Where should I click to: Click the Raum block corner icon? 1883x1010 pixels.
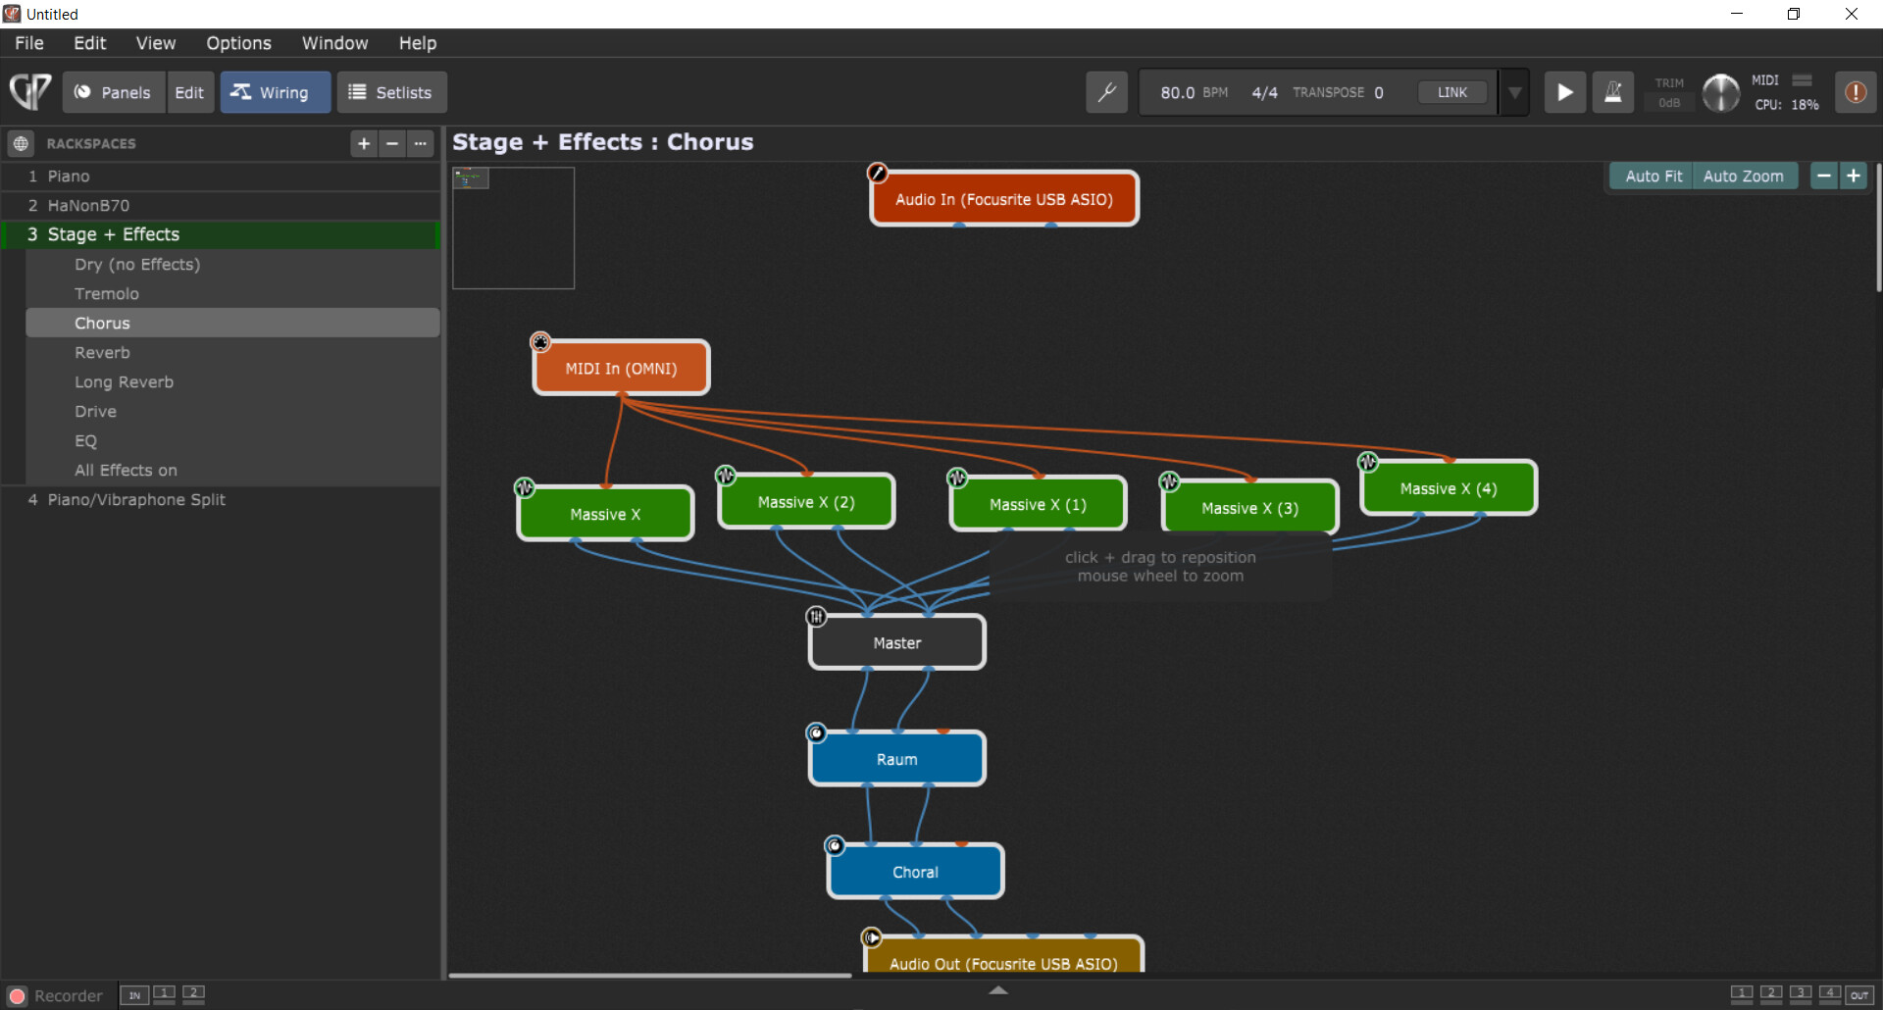(816, 732)
